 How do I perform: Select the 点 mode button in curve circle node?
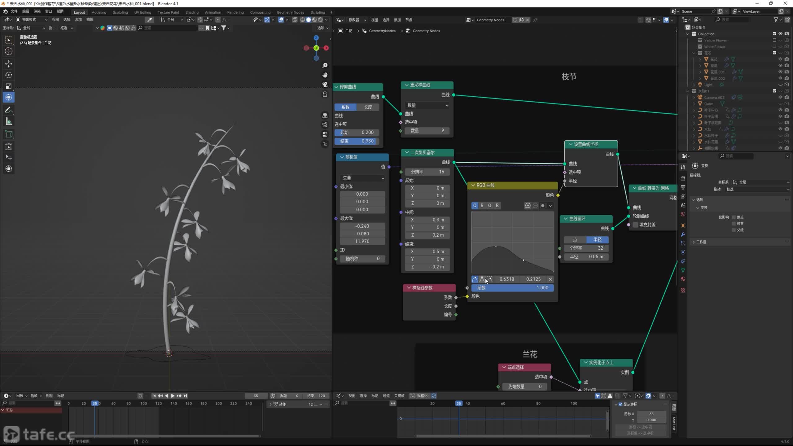[x=575, y=240]
